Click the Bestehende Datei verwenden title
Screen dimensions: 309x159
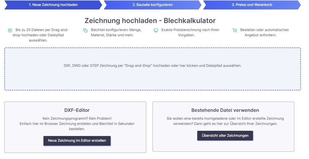[225, 110]
